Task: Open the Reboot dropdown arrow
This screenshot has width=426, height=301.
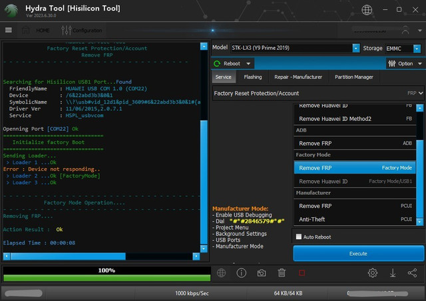Action: point(248,64)
